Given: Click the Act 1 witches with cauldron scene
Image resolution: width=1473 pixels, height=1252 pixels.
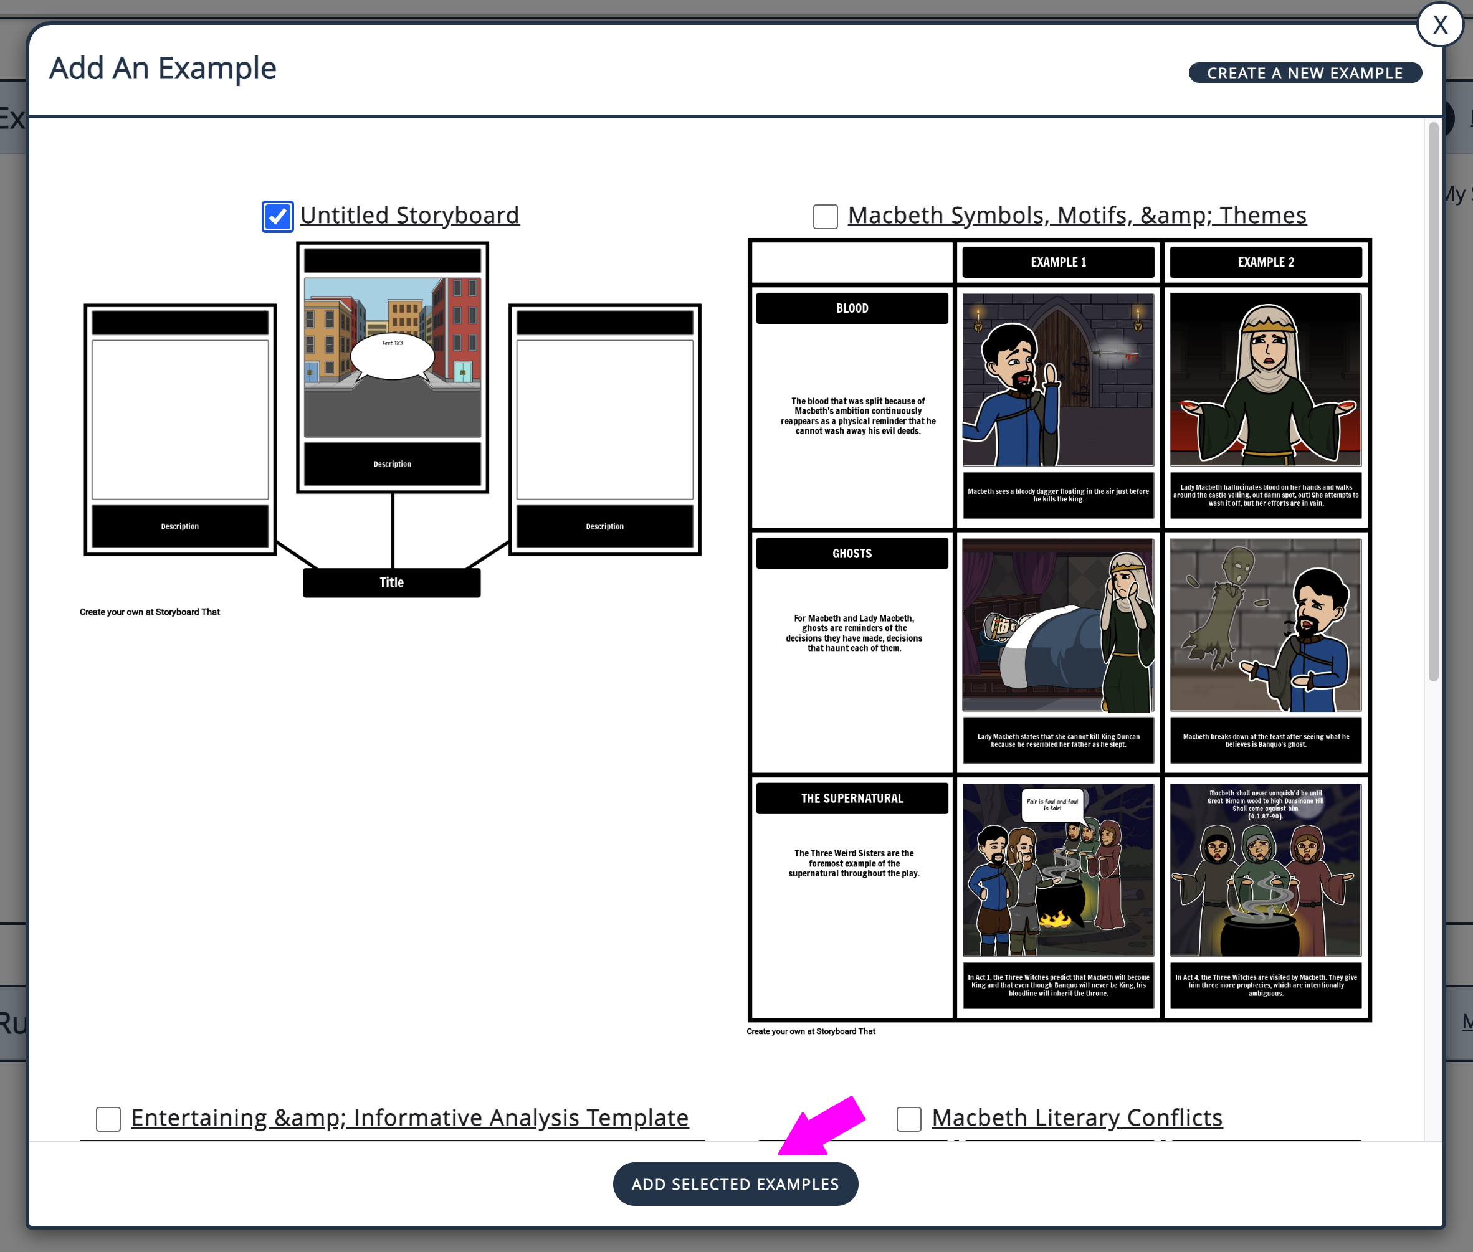Looking at the screenshot, I should 1058,870.
